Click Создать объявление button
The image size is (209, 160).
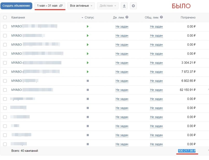pos(16,6)
